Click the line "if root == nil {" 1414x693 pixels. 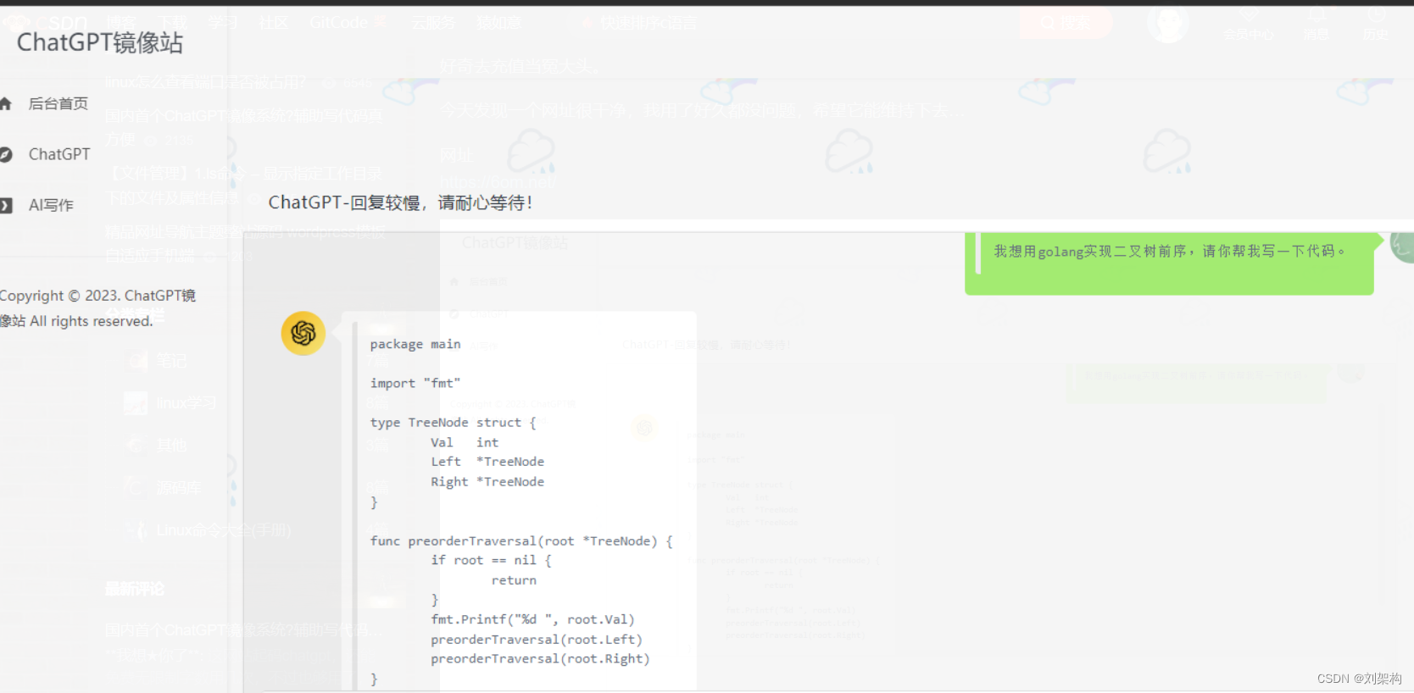click(x=491, y=560)
